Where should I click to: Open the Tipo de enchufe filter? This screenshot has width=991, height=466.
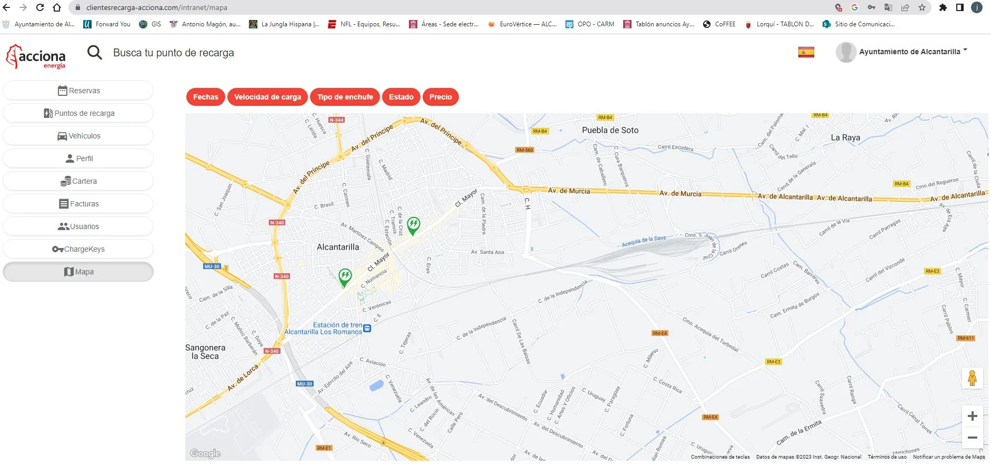click(x=345, y=97)
